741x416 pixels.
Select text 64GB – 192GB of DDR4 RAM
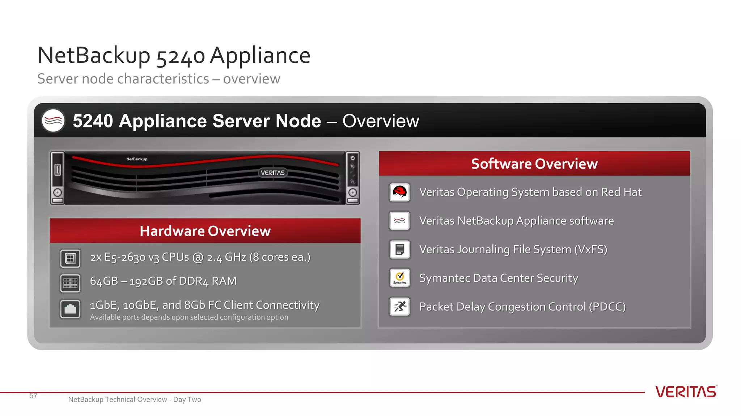(x=163, y=281)
